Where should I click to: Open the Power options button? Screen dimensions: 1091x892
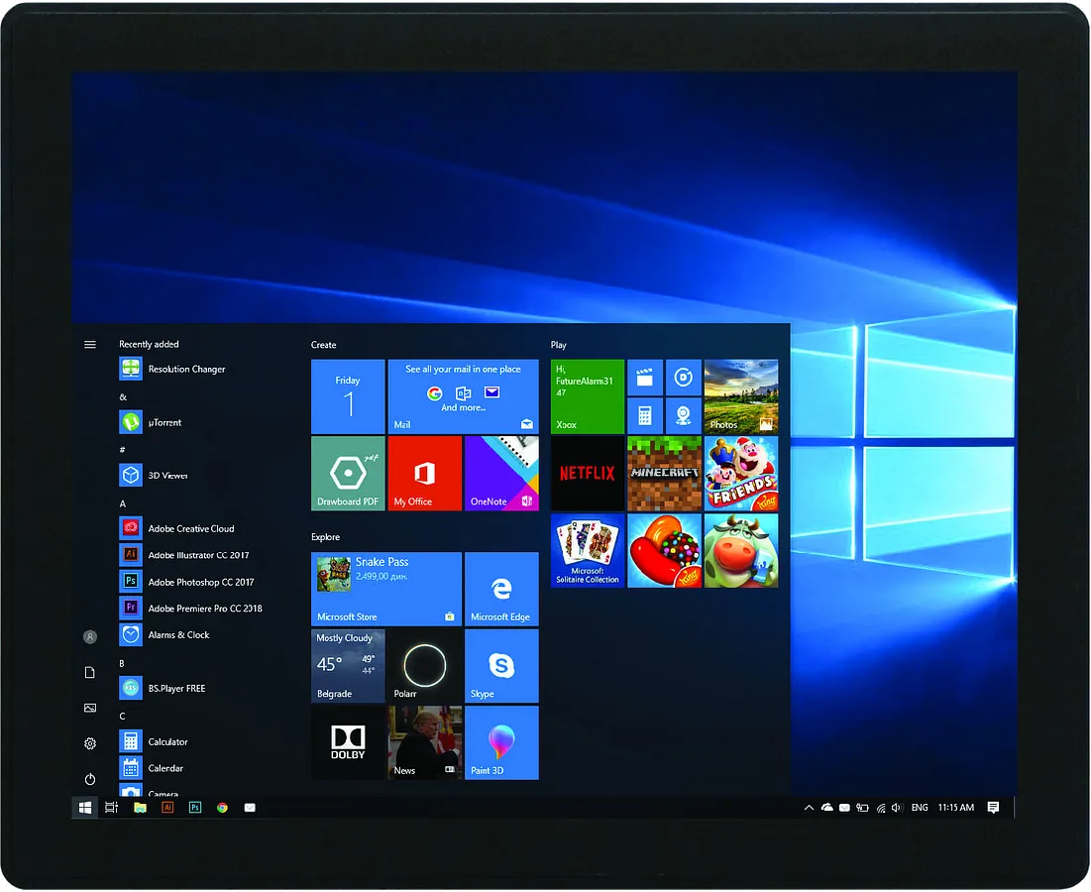(90, 779)
